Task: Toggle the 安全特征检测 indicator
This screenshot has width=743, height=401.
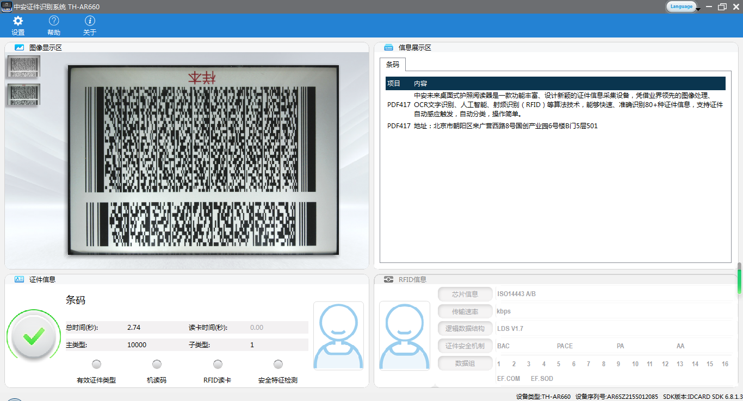Action: pos(278,364)
